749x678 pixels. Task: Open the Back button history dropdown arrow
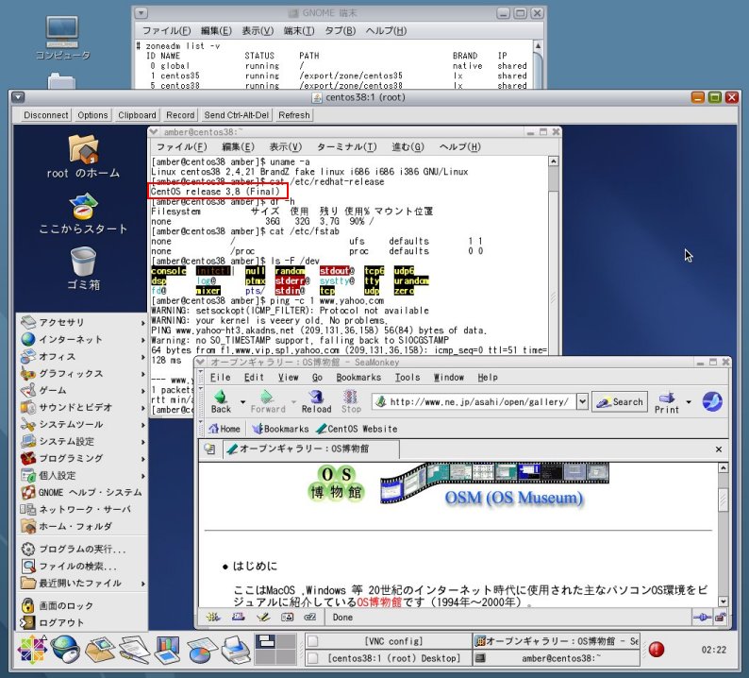click(x=242, y=402)
